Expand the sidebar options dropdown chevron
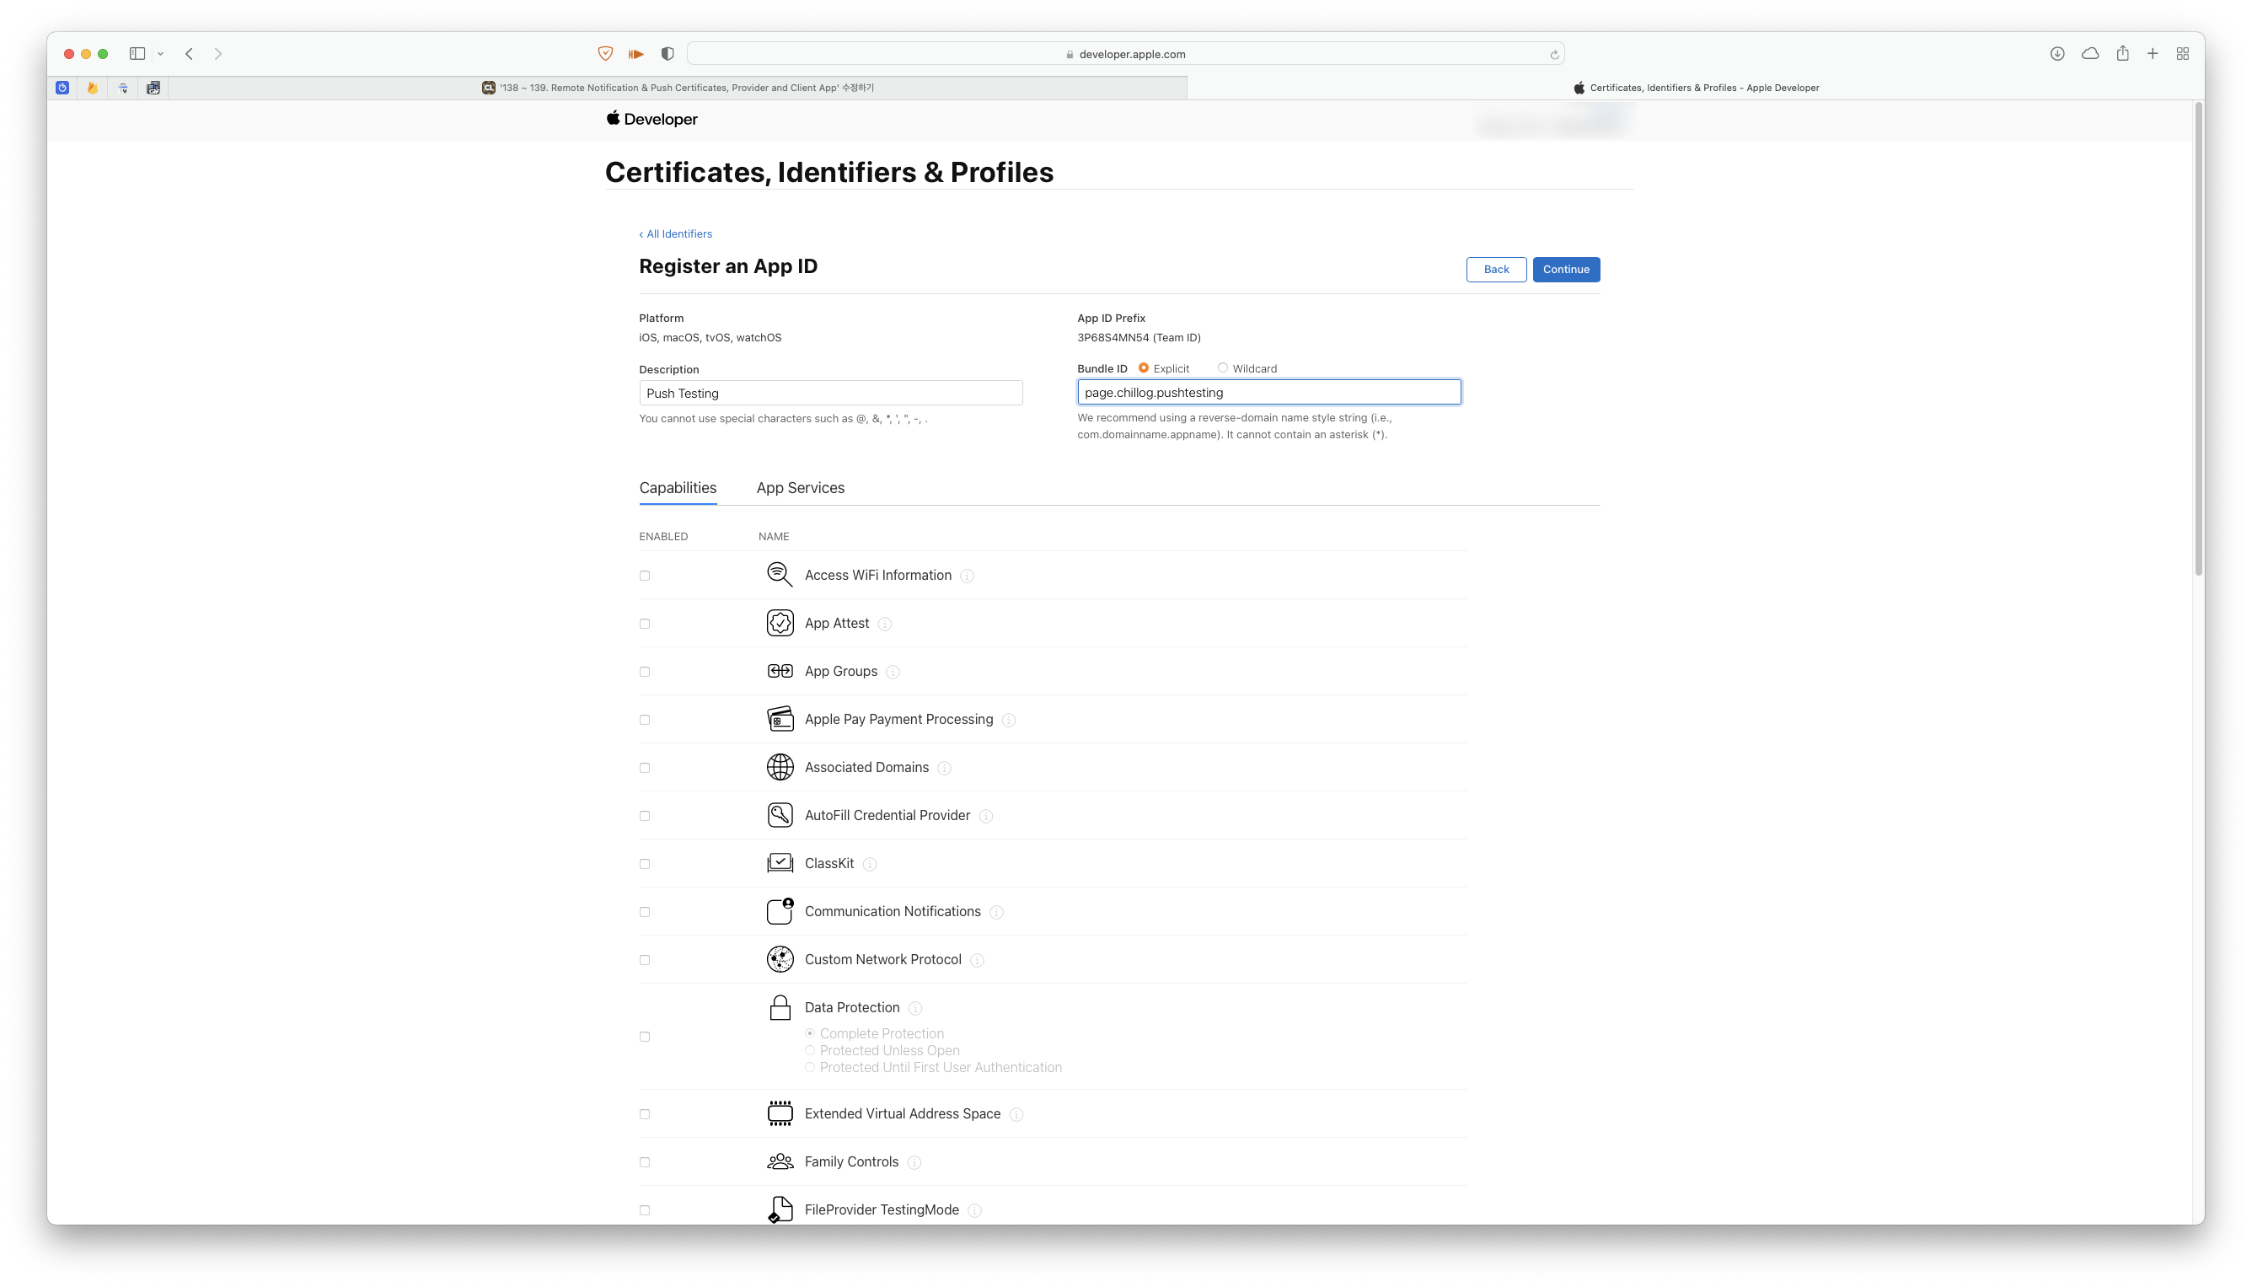This screenshot has width=2252, height=1287. (x=161, y=54)
